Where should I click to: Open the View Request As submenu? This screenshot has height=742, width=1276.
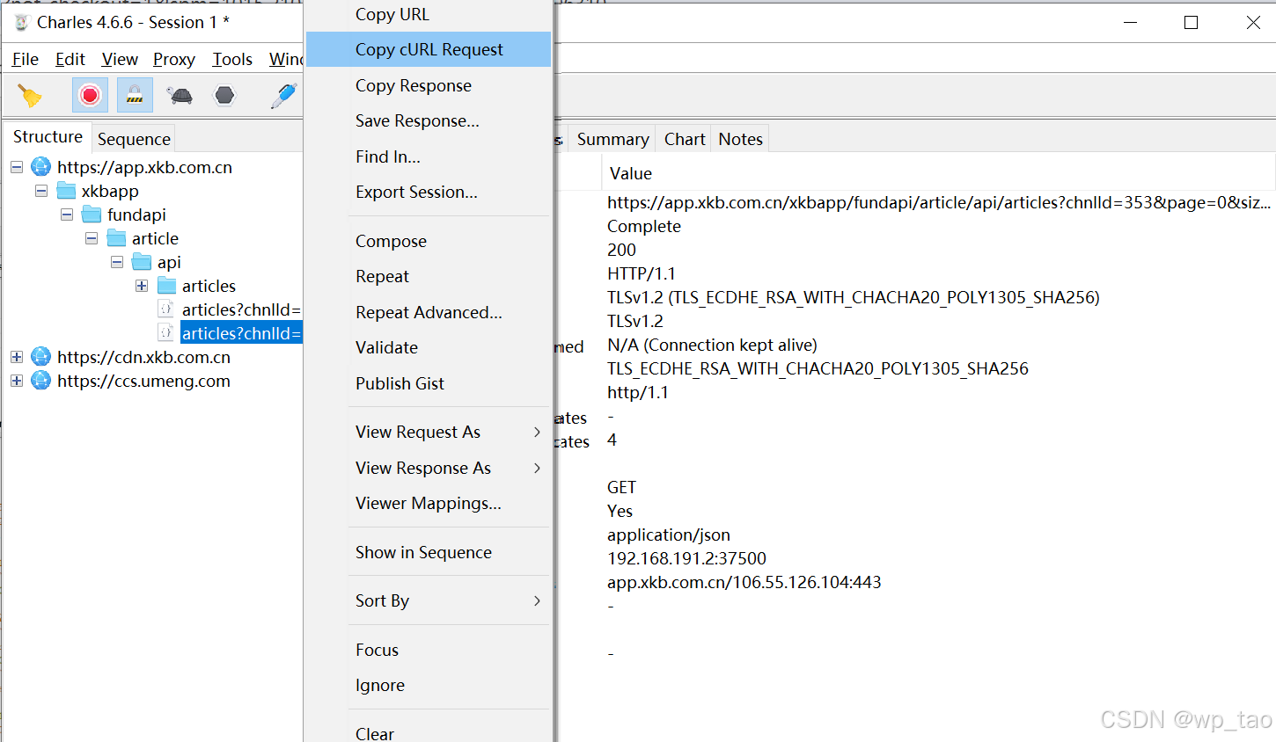point(429,432)
